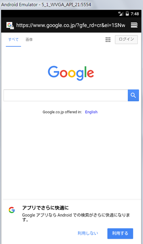Tap the Google G icon in app banner

click(12, 210)
